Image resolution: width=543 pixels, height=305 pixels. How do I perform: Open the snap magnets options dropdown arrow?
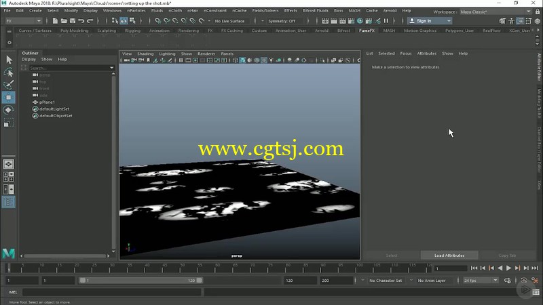click(209, 21)
